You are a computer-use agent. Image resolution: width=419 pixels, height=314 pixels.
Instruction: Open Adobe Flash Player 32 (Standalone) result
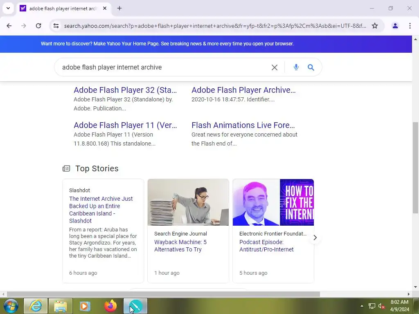tap(125, 90)
